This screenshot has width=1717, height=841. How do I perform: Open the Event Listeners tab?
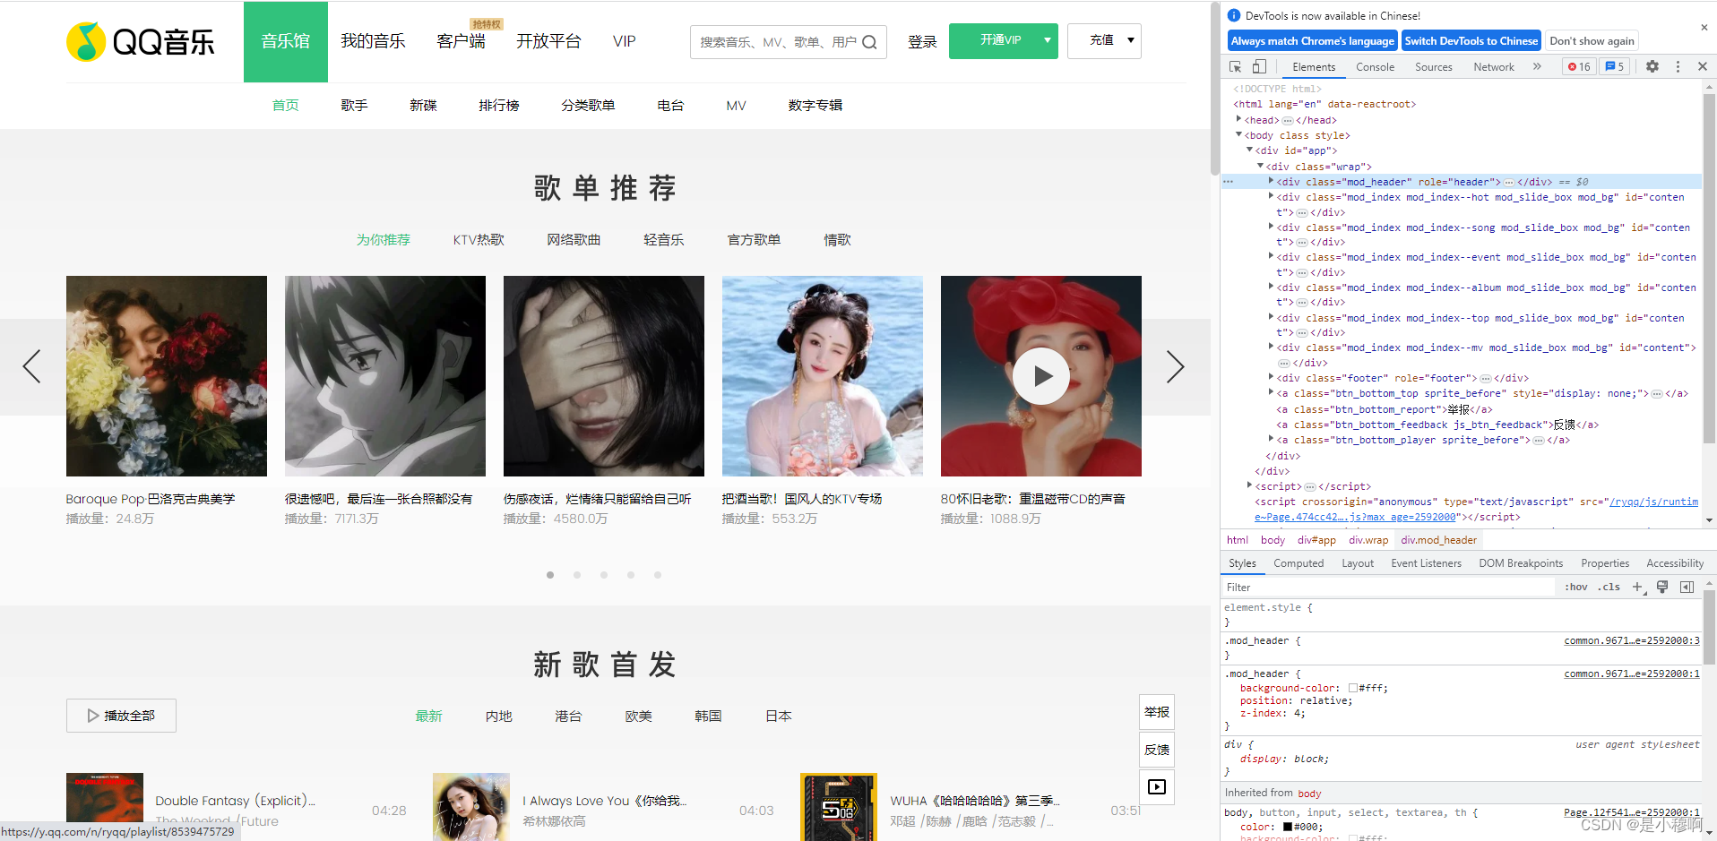pos(1426,563)
